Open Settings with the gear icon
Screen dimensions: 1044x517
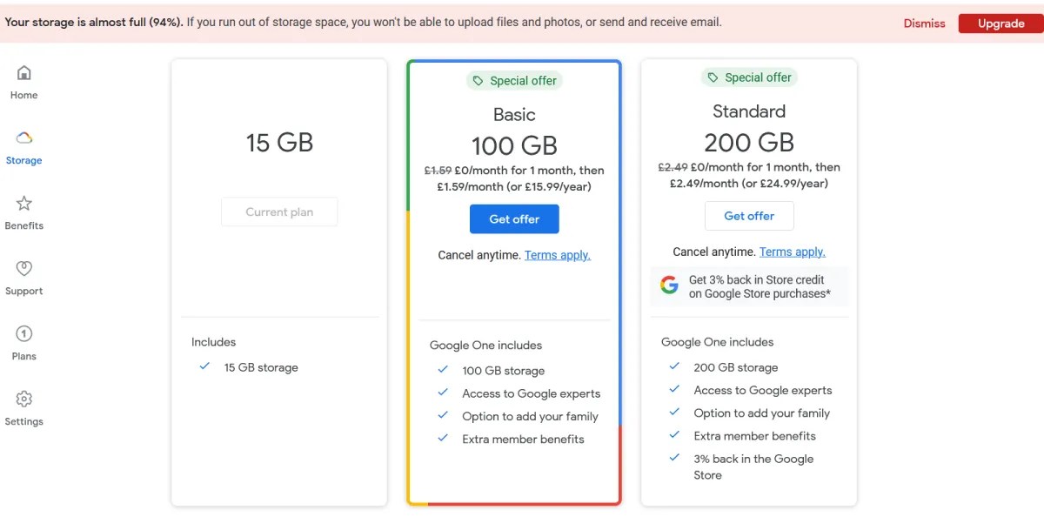tap(23, 399)
